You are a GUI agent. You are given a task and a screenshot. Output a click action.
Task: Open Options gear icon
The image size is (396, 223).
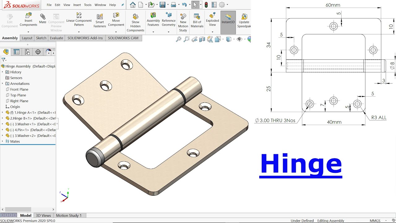pos(222,5)
